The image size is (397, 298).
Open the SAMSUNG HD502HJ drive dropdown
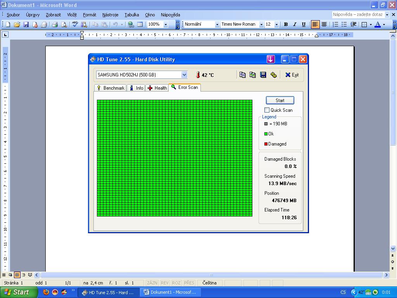tap(184, 75)
